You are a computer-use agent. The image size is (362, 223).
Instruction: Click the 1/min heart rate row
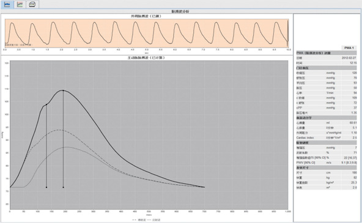(327, 93)
